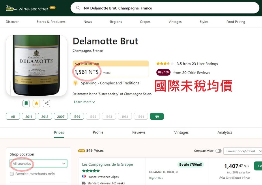Select the 1983 vintage
This screenshot has height=185, width=262.
click(x=109, y=116)
